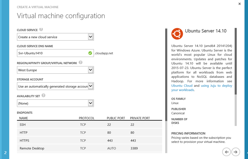Click the Canonical publisher value
Viewport: 248px width, 159px height.
178,113
